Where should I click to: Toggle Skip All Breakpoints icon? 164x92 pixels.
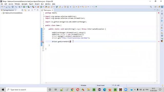16,7
